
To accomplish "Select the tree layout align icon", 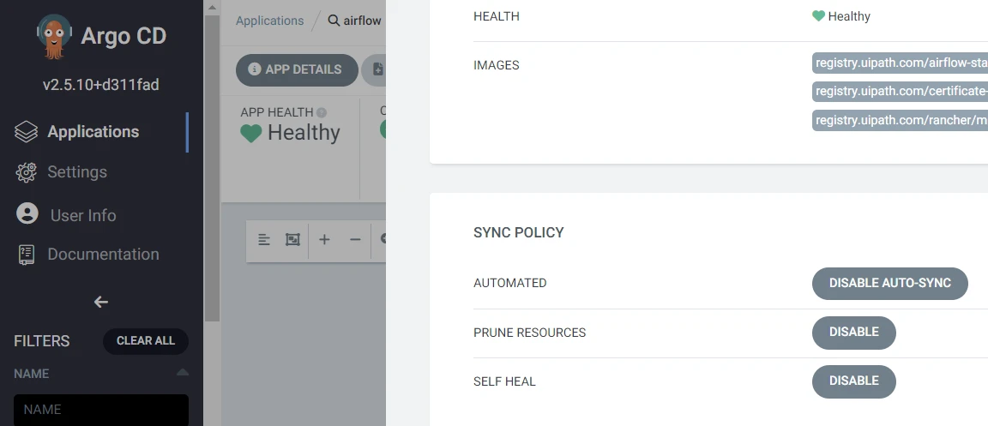I will click(264, 239).
